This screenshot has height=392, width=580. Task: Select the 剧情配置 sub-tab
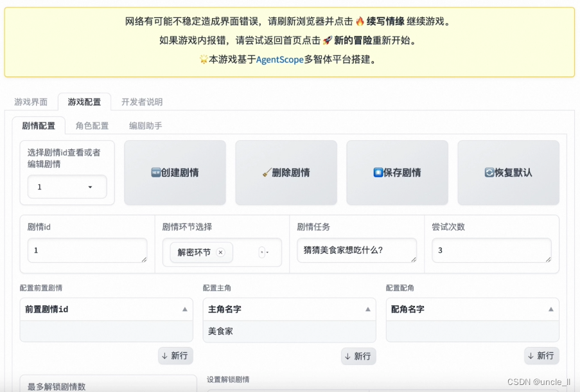pyautogui.click(x=39, y=126)
